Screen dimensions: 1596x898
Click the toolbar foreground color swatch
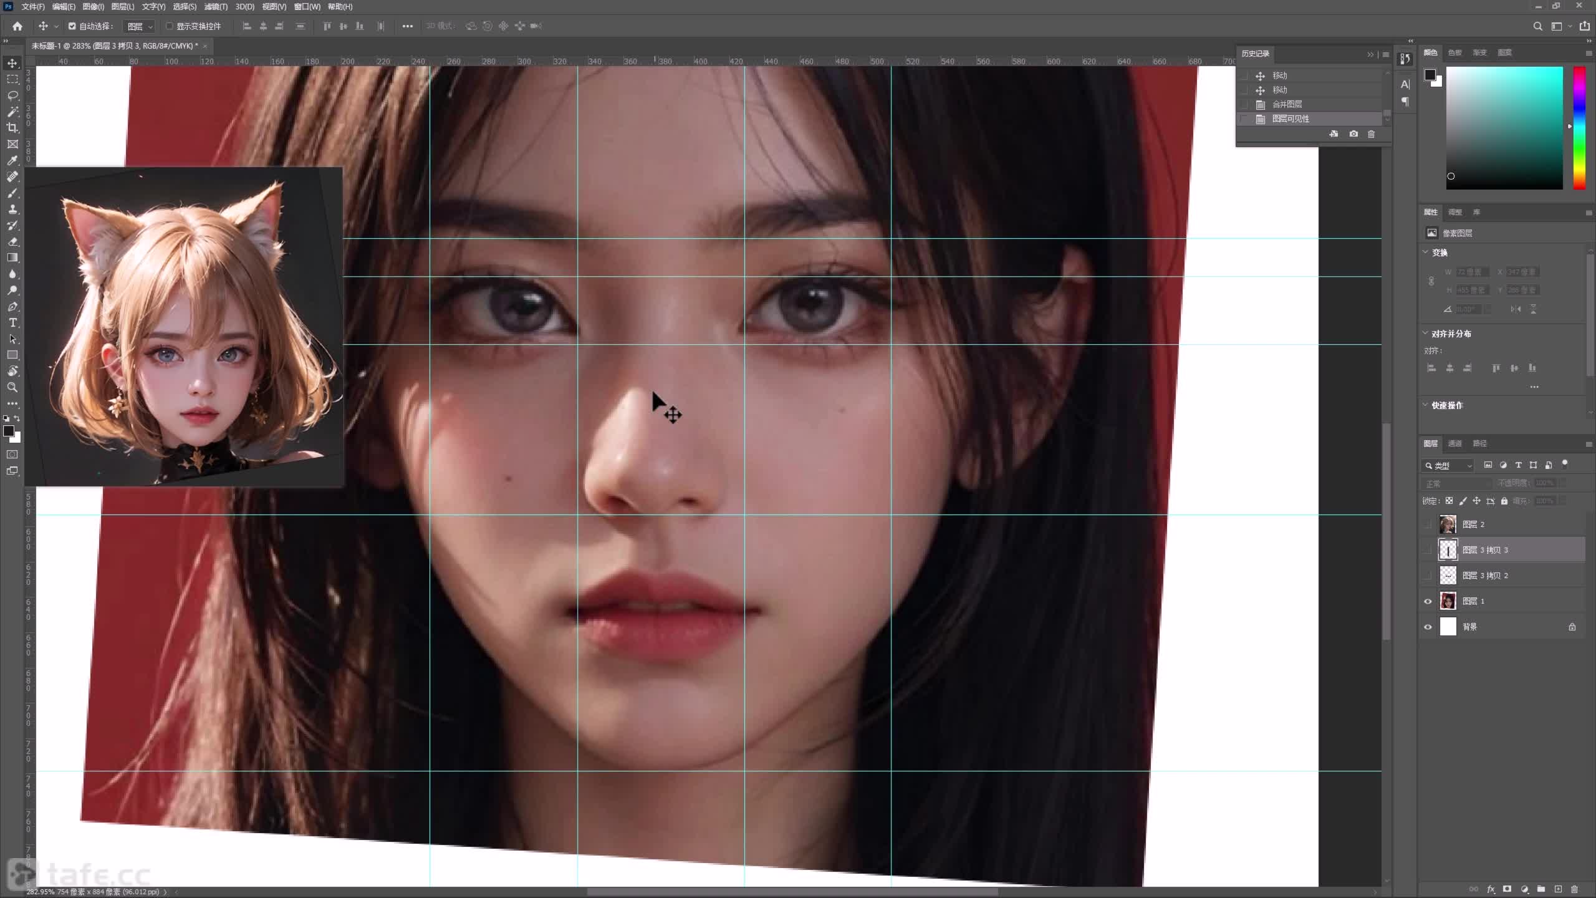tap(9, 431)
